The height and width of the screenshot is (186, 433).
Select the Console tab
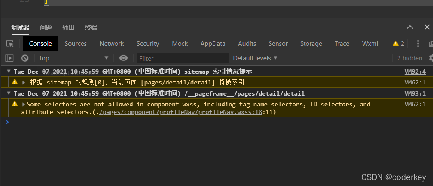40,44
